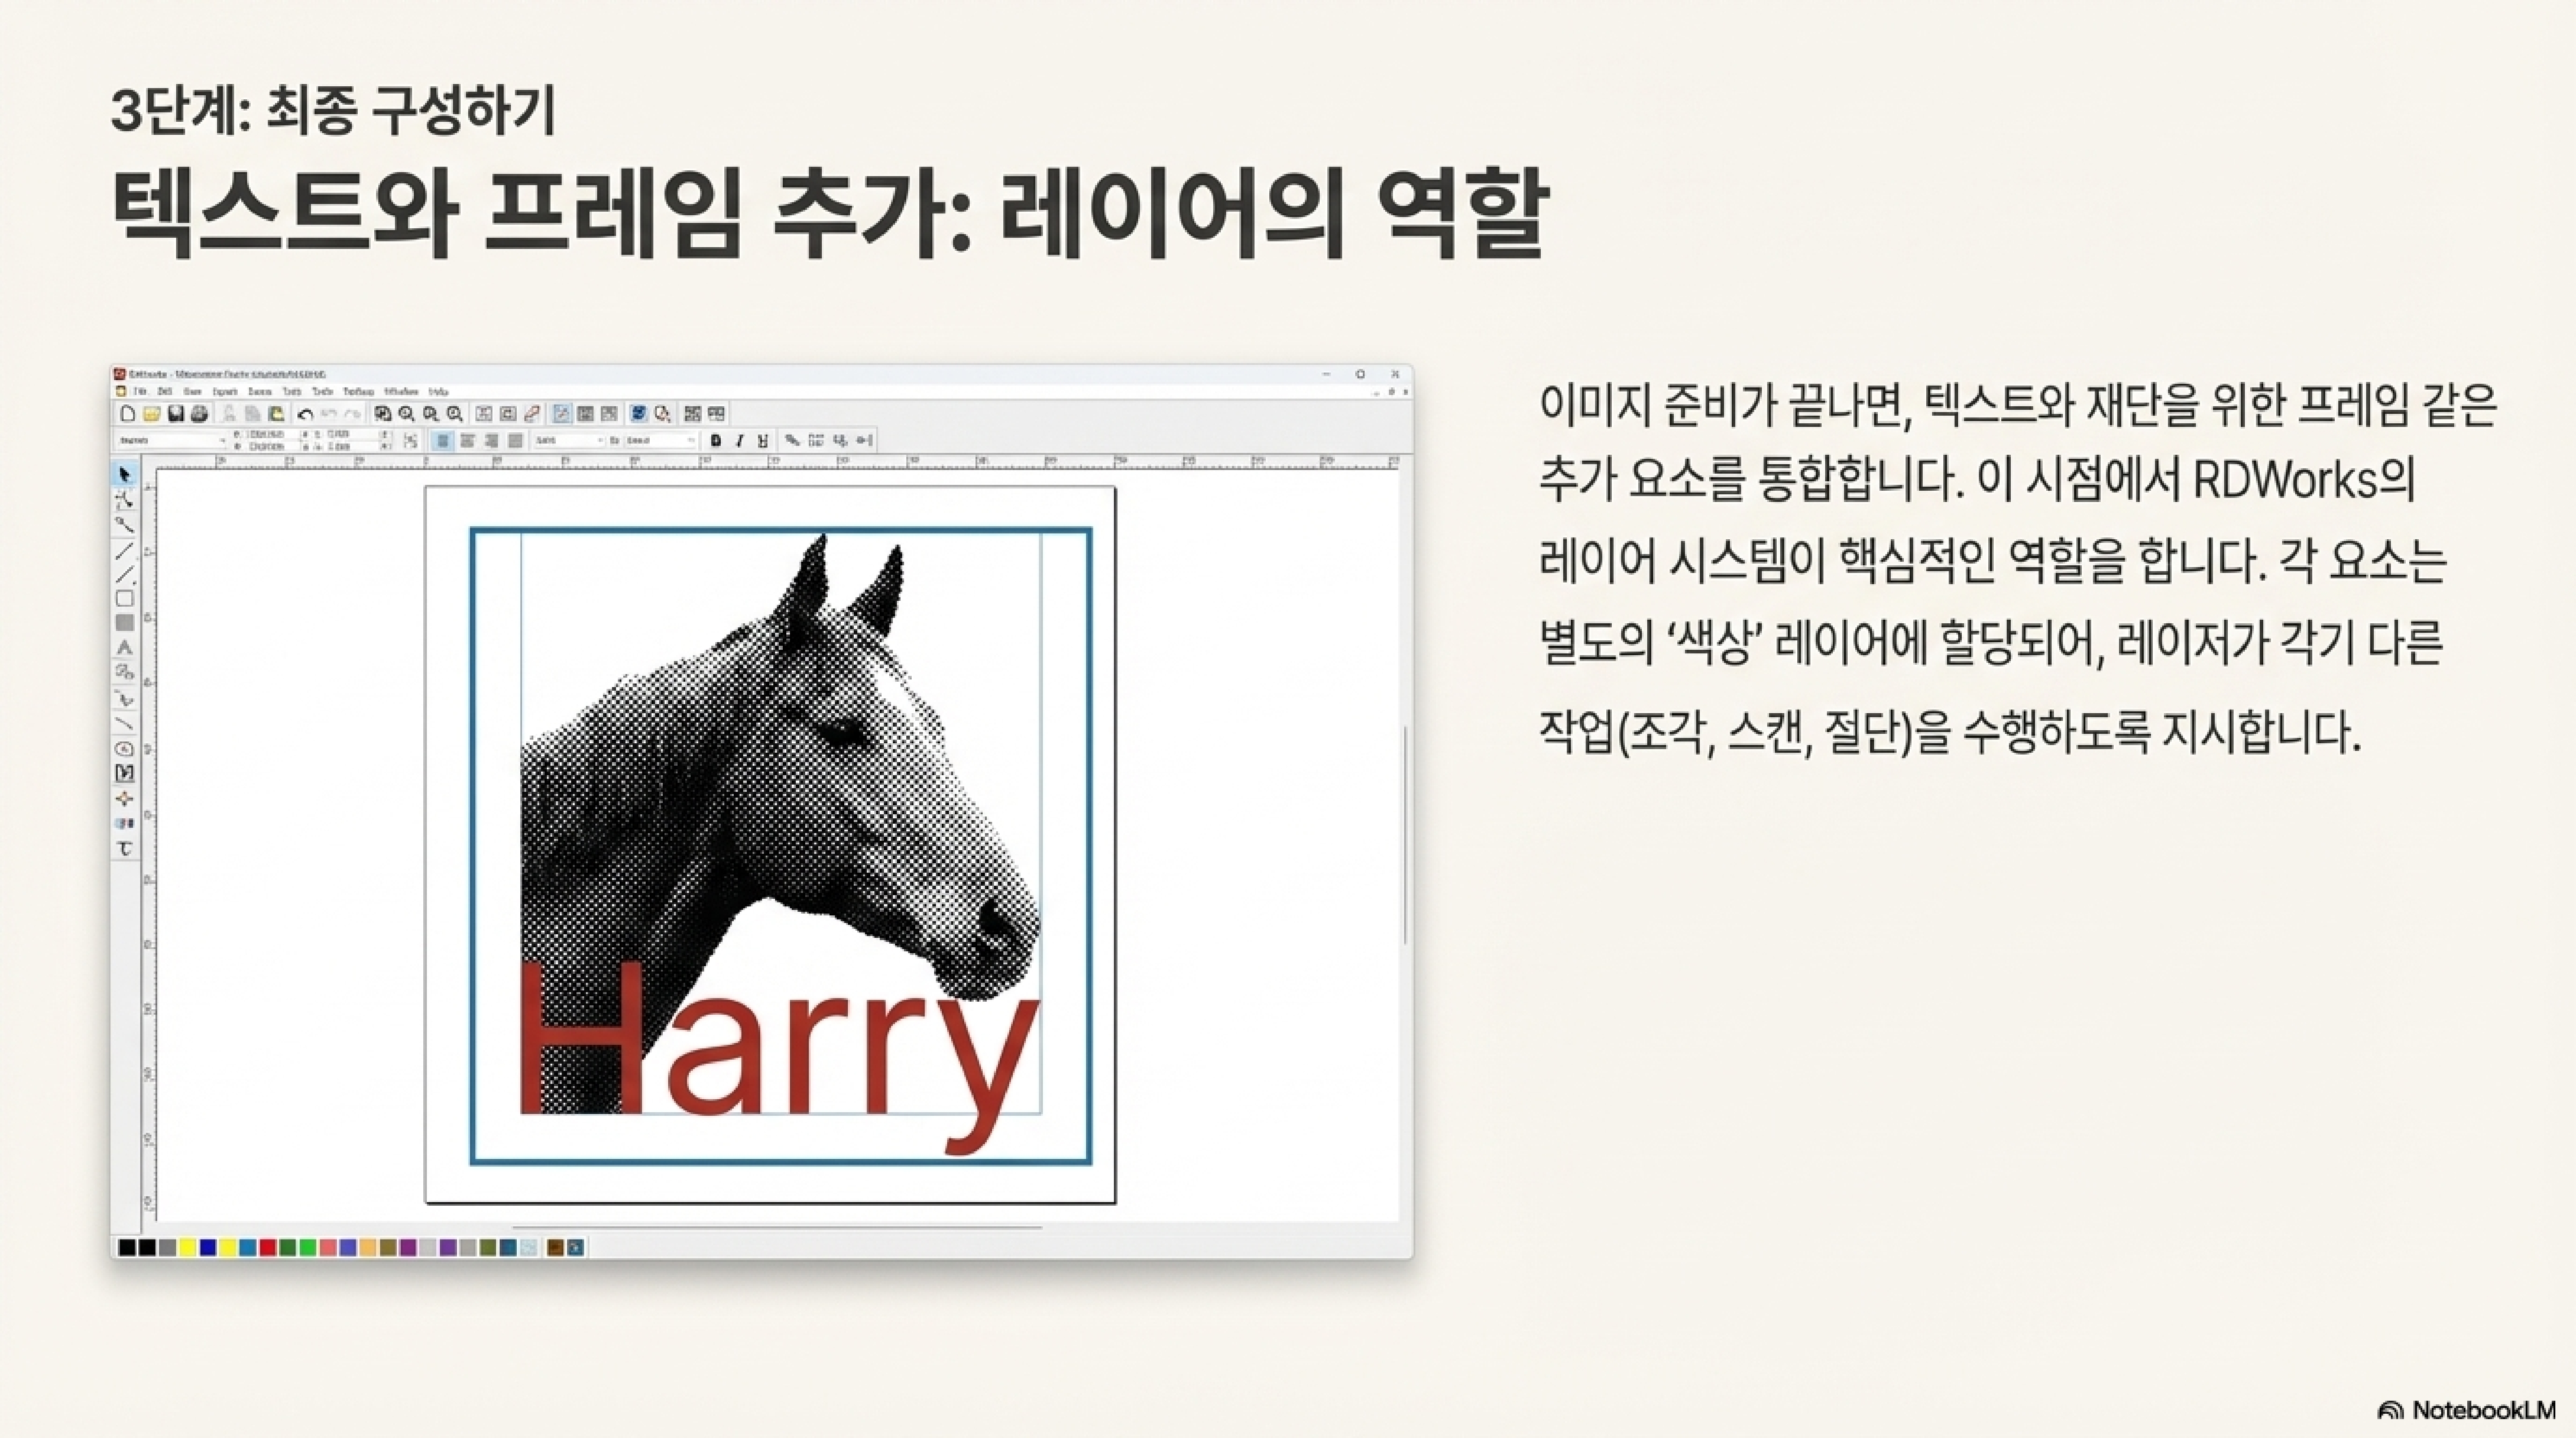Pick the red color swatch in palette
2576x1438 pixels.
point(267,1247)
